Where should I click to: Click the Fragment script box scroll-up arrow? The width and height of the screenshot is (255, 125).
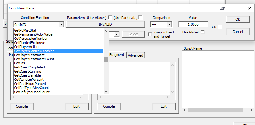(x=172, y=66)
